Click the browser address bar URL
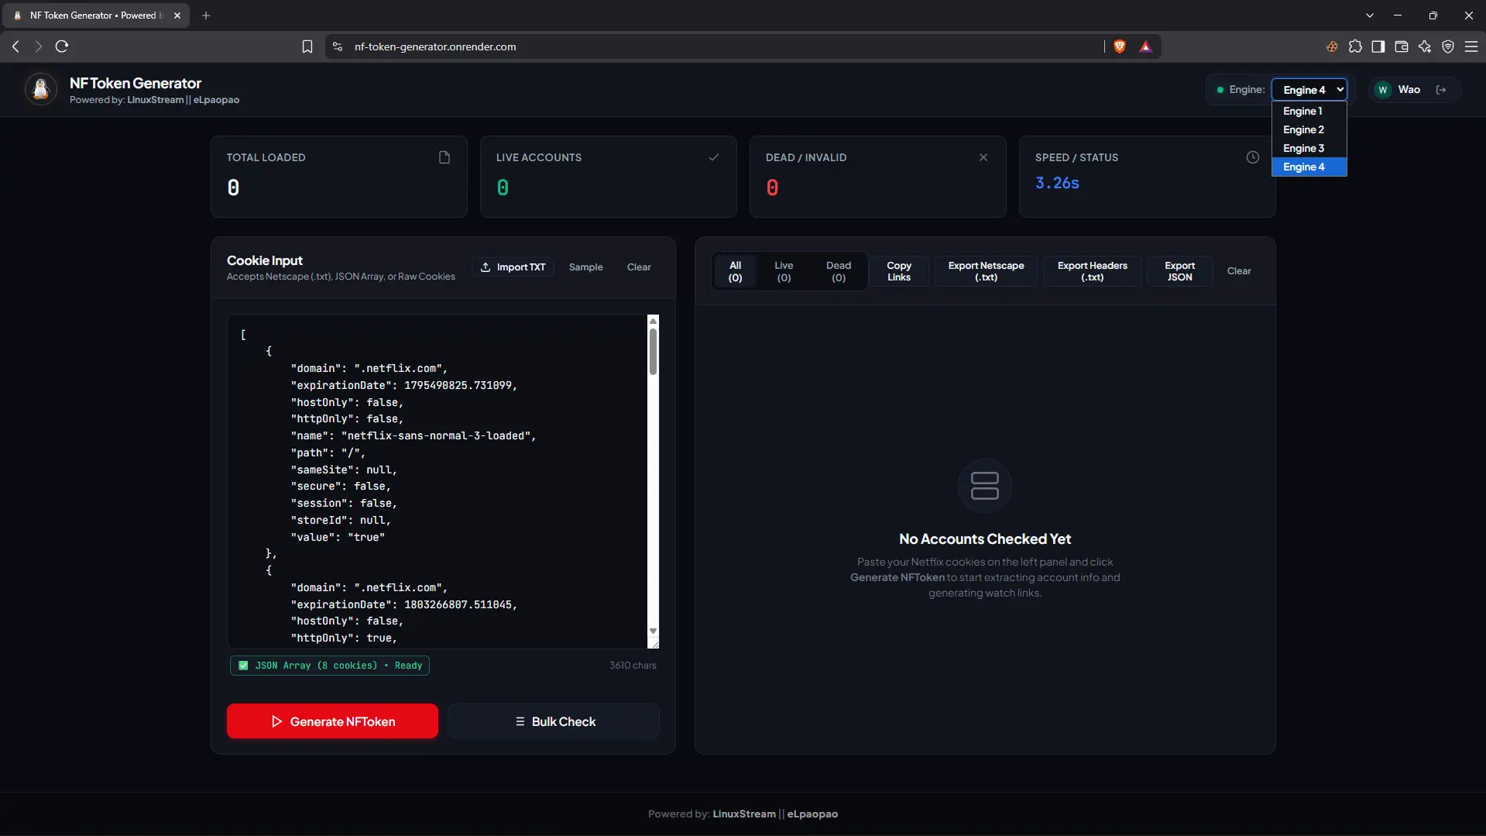The height and width of the screenshot is (836, 1486). (x=435, y=46)
